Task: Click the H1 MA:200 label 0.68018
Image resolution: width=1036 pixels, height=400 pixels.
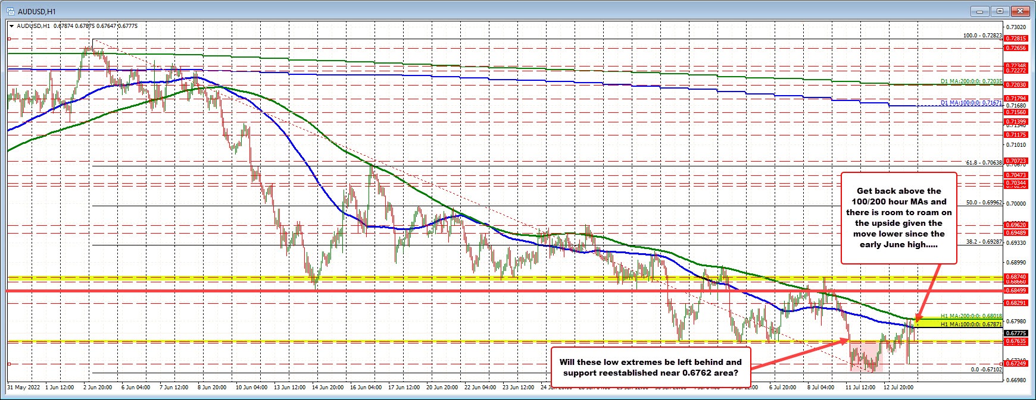Action: click(x=972, y=316)
